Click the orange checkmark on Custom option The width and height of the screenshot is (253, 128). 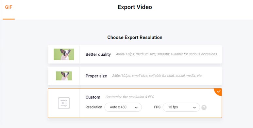coord(218,92)
